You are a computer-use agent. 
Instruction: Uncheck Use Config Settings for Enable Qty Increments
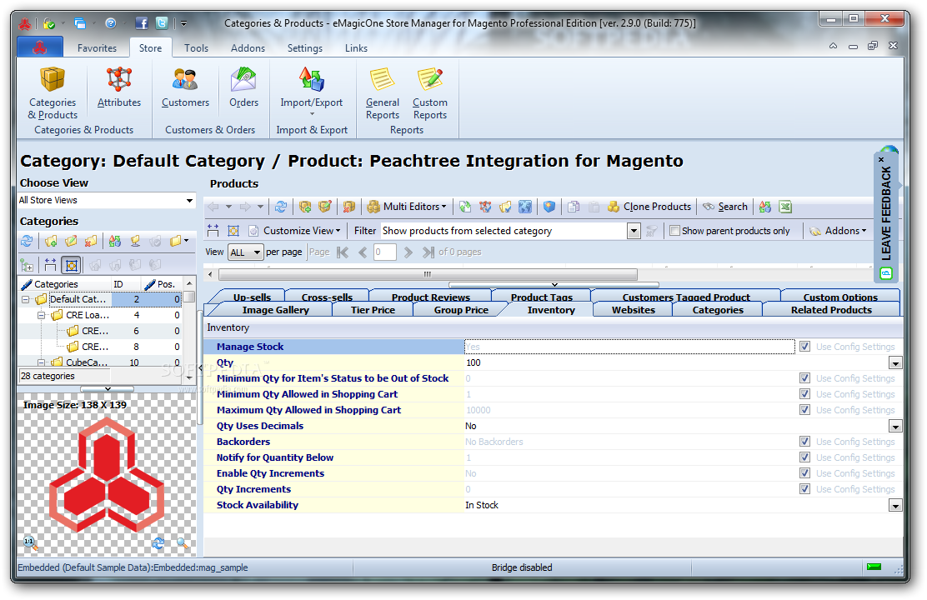[x=804, y=472]
